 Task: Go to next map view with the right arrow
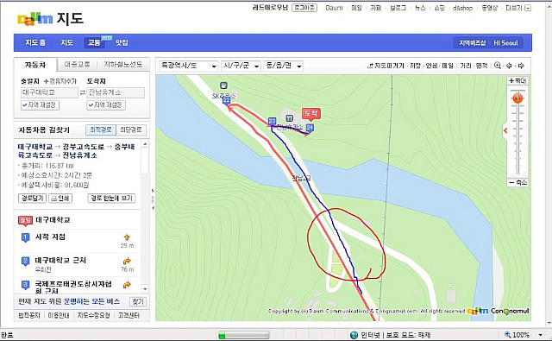(x=521, y=66)
